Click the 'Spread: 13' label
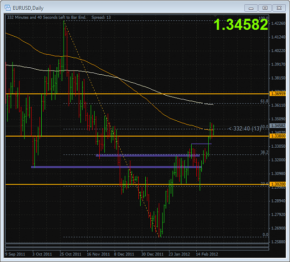This screenshot has height=262, width=290. (101, 17)
